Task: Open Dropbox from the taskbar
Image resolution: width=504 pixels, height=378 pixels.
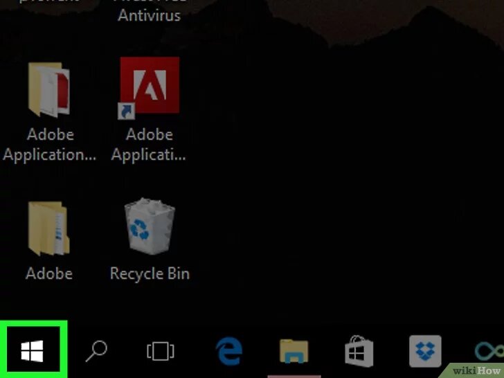Action: tap(425, 351)
